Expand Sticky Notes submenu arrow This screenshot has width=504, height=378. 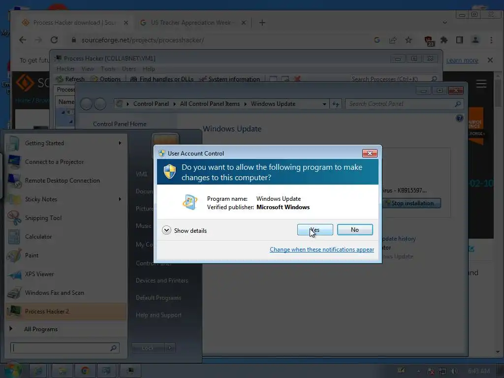120,199
